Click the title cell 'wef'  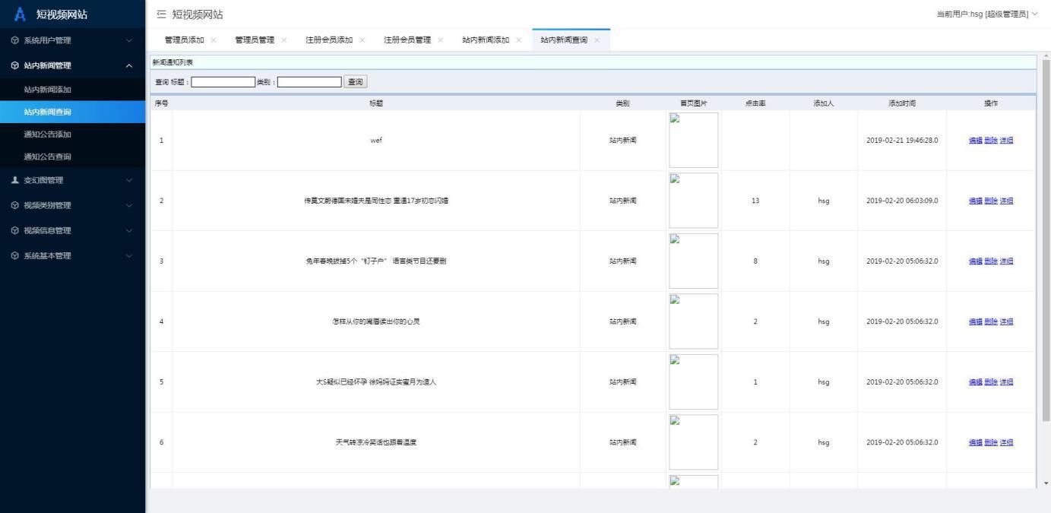tap(376, 141)
